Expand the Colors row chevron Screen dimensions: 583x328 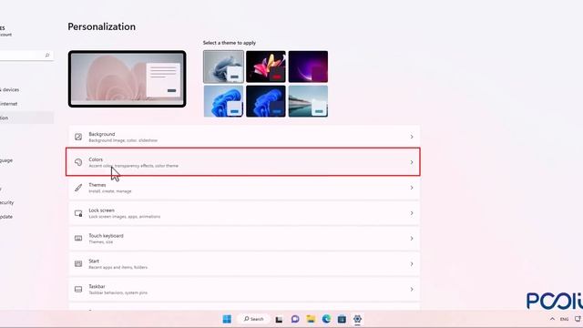coord(412,162)
